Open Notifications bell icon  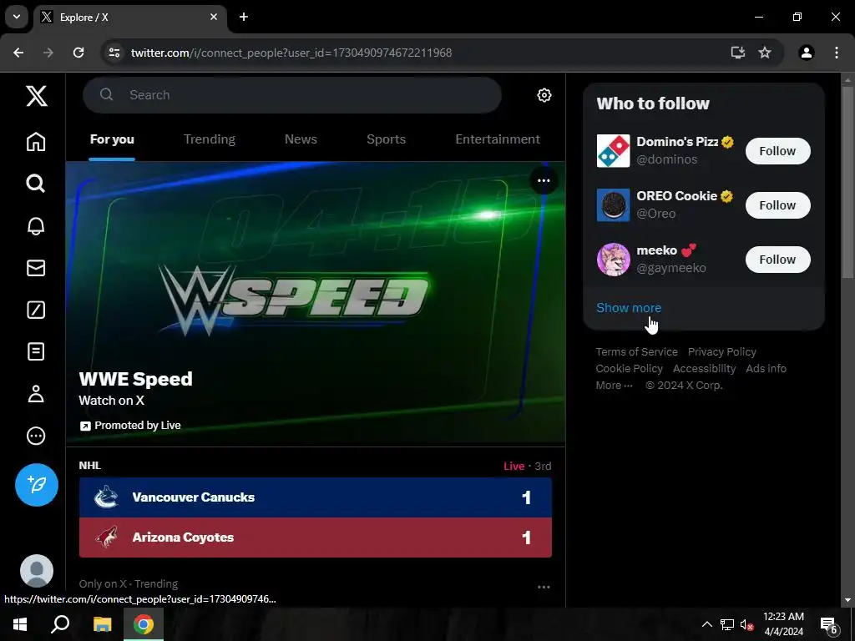click(x=36, y=225)
